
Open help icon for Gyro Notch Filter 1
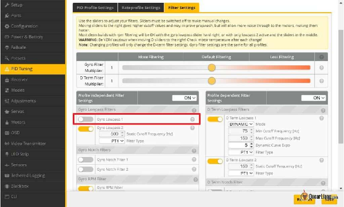194,160
